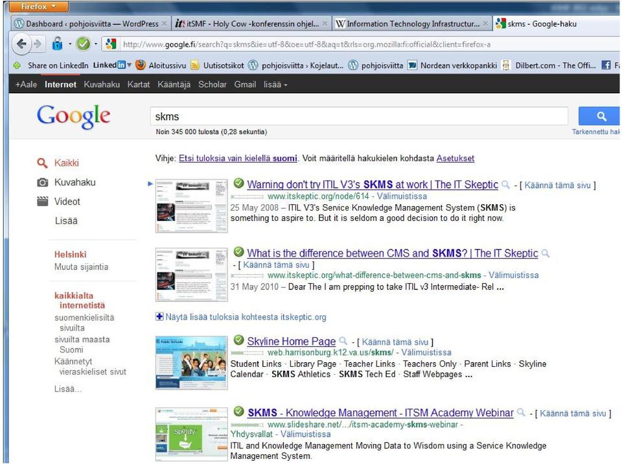
Task: Close the itSMF - Holy Cow tab
Action: point(325,24)
